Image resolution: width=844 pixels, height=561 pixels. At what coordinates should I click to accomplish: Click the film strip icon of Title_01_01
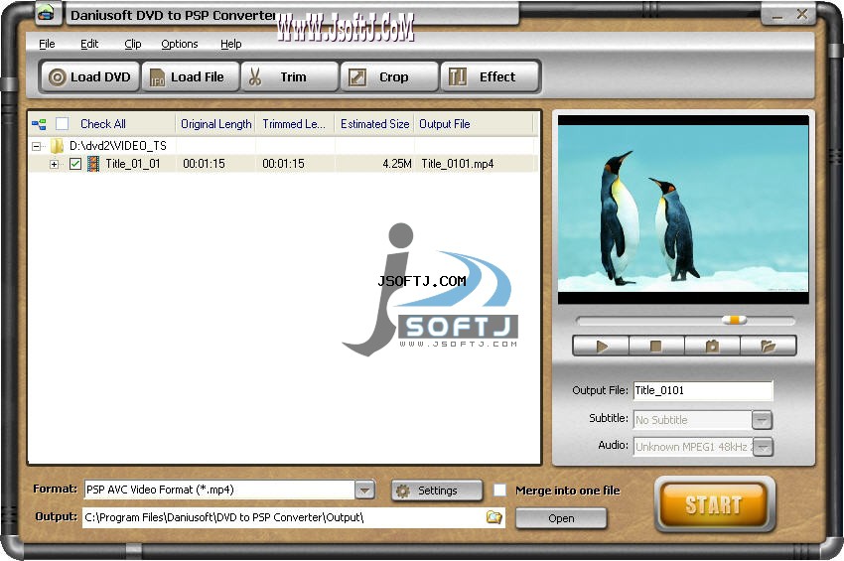point(93,164)
